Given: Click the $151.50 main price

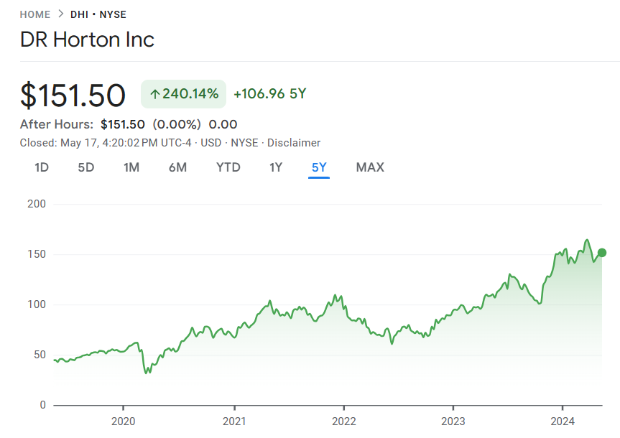Looking at the screenshot, I should [x=73, y=95].
